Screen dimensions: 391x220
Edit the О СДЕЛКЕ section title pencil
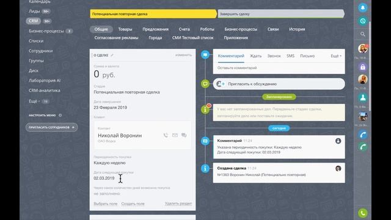pos(112,55)
